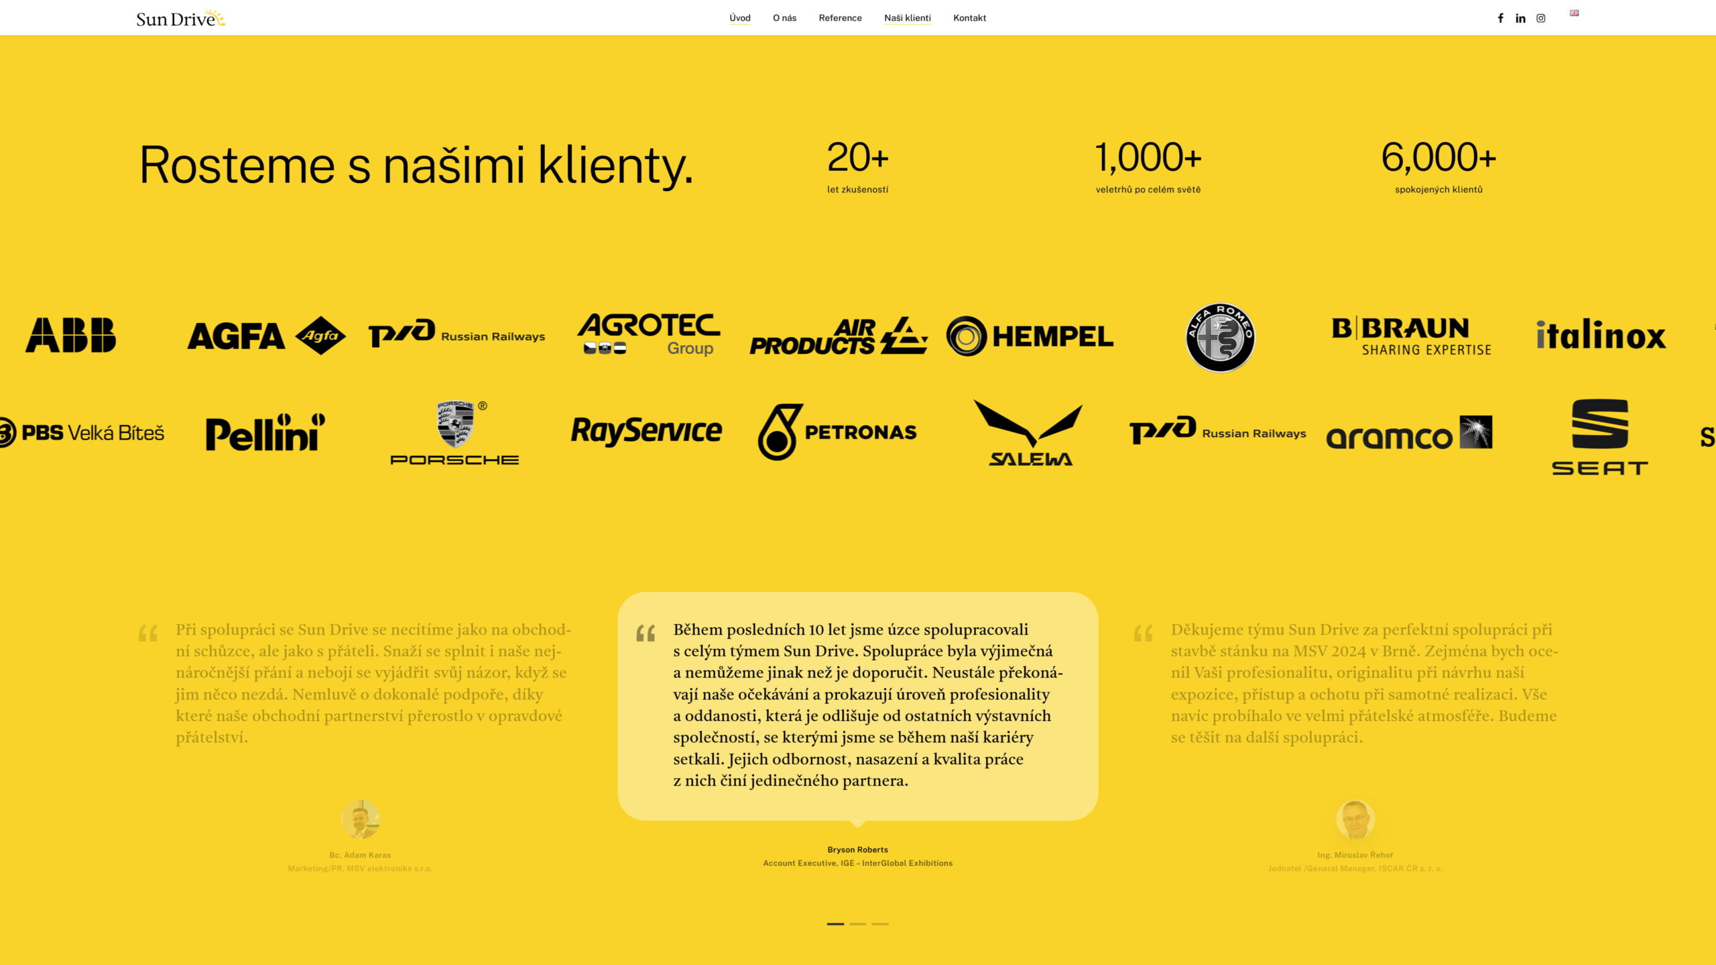Click the B Braun Sharing Expertise logo
1716x965 pixels.
click(x=1412, y=336)
